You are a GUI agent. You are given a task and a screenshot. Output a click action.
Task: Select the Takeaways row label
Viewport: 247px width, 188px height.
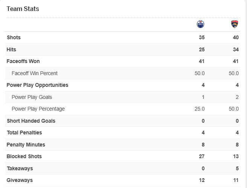20,168
